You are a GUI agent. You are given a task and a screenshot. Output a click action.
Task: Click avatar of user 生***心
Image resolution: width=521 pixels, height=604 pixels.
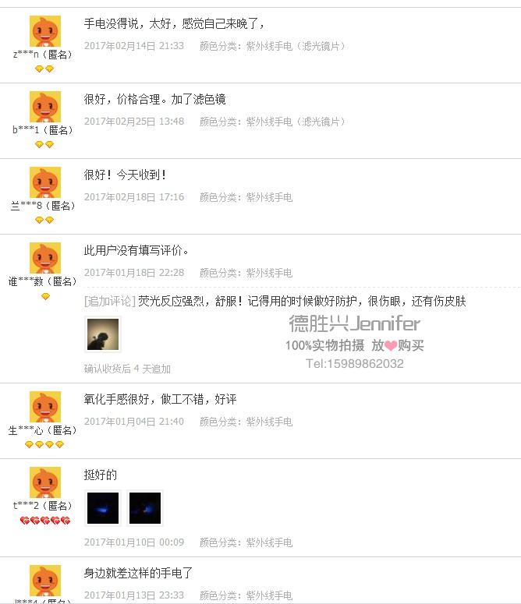(45, 407)
